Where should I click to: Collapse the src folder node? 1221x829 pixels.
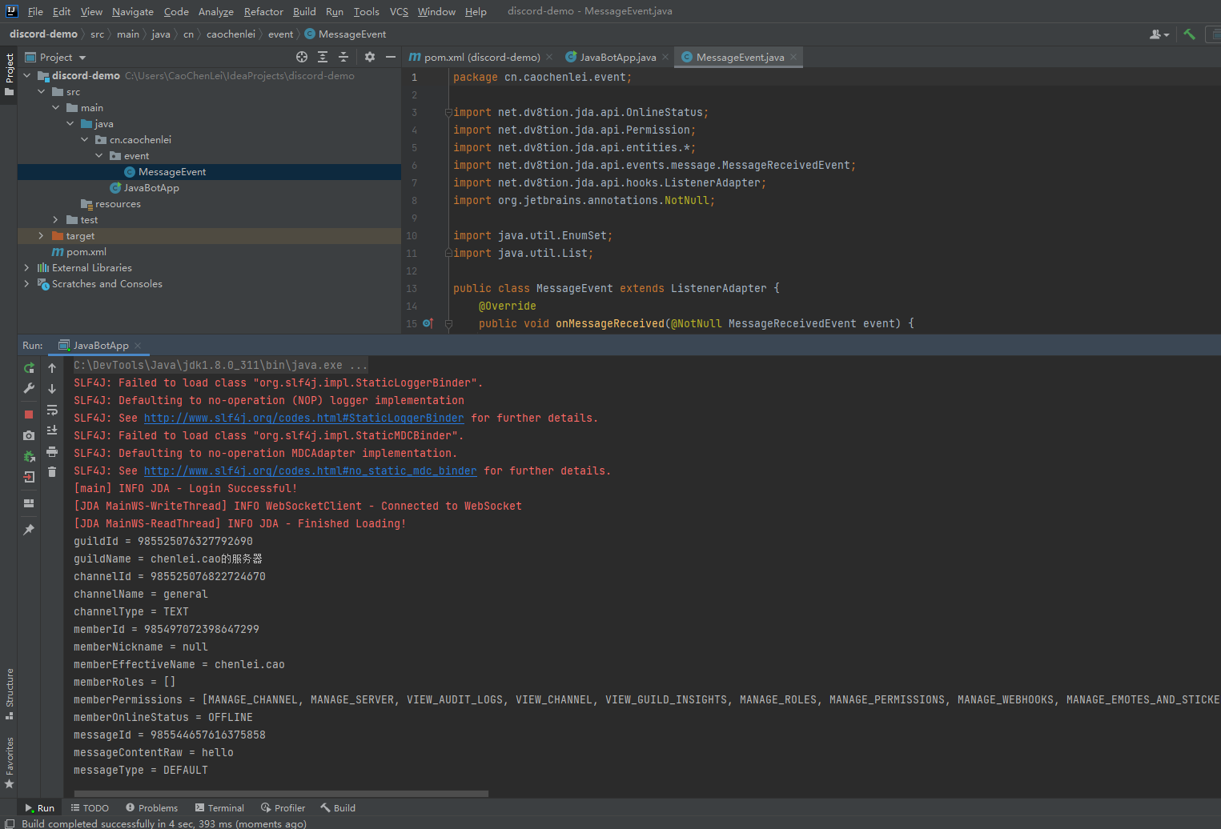[42, 92]
